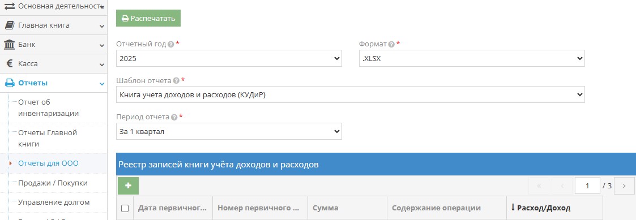This screenshot has height=220, width=636.
Task: Go to the previous registry page
Action: click(562, 186)
